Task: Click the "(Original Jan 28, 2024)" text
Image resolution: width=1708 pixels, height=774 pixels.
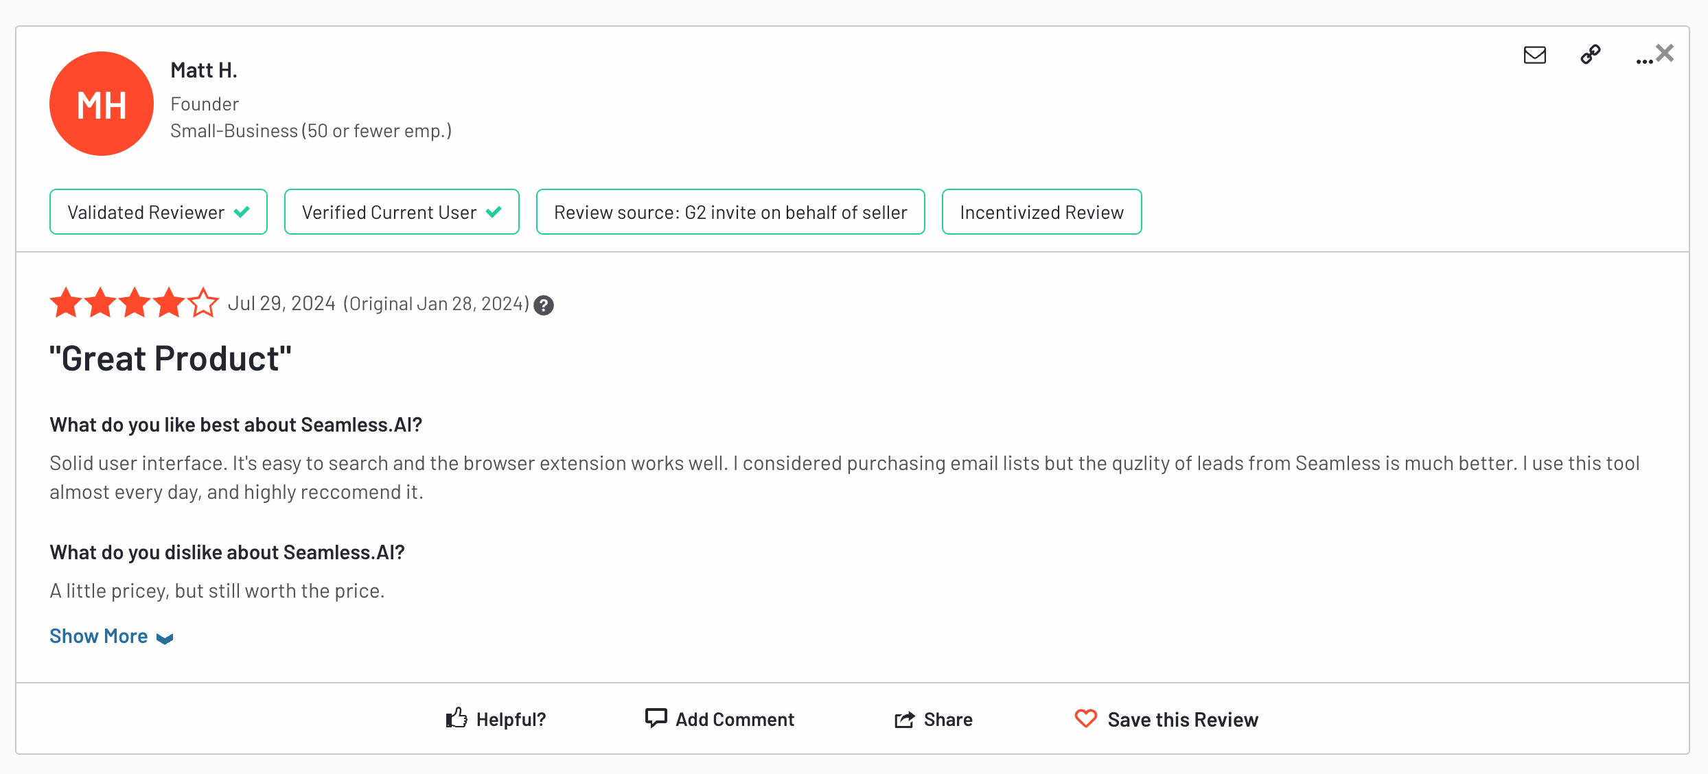Action: [x=437, y=303]
